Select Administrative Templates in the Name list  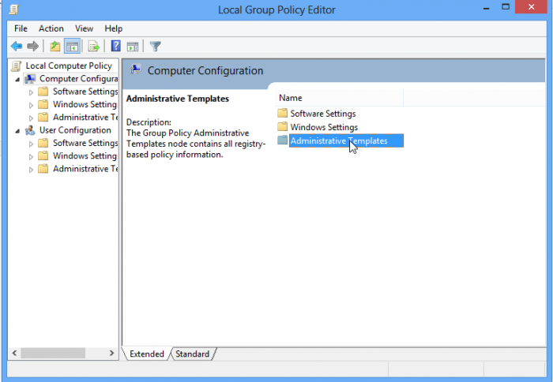[346, 140]
